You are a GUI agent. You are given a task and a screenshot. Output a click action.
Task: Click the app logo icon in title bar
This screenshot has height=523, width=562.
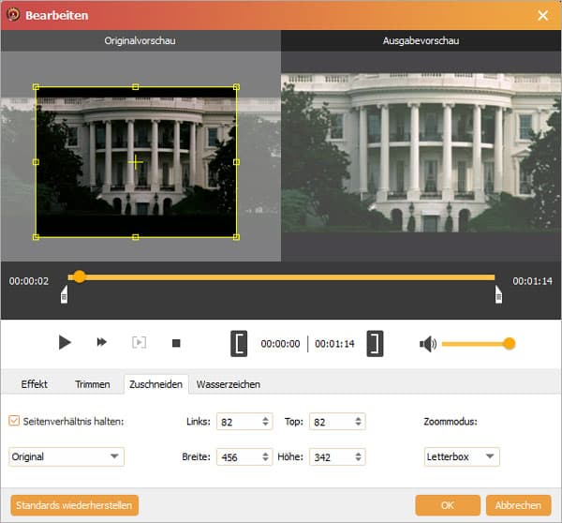pos(14,15)
